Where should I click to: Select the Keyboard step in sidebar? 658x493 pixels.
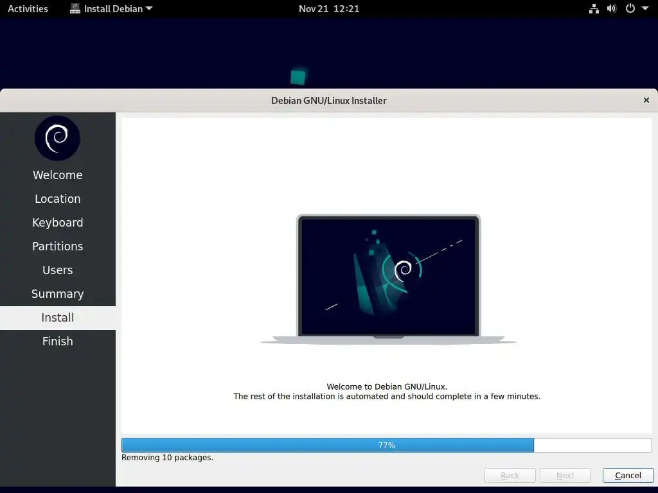coord(57,223)
